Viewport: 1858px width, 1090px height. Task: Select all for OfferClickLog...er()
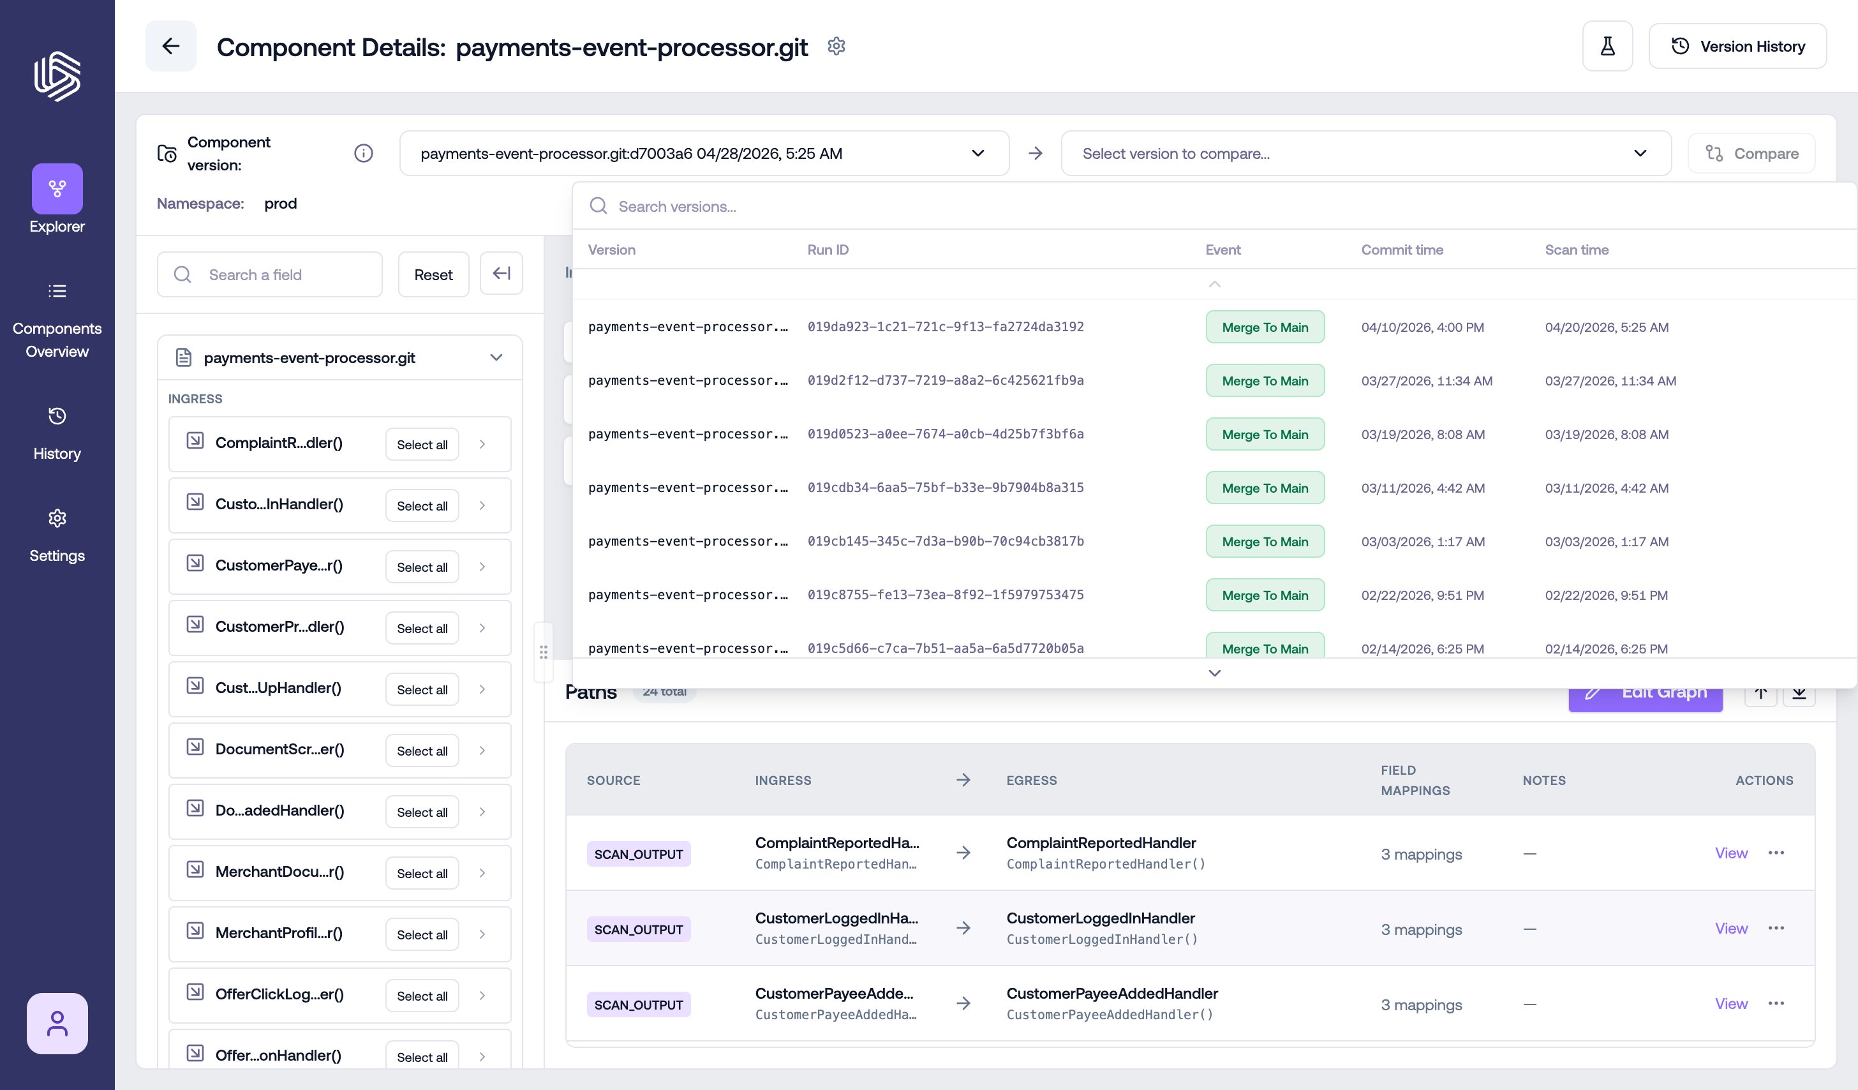pos(422,996)
